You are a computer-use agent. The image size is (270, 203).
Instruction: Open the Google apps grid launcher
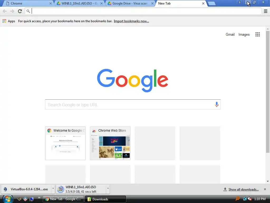click(x=257, y=34)
